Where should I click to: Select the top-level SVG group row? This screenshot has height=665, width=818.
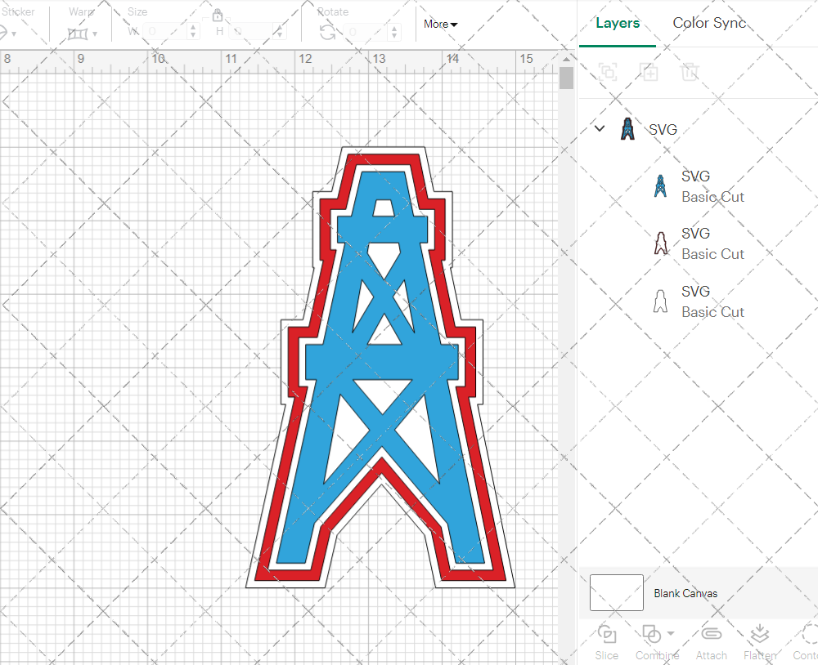[x=698, y=129]
